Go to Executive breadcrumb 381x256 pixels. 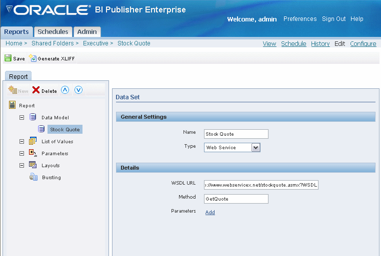pyautogui.click(x=95, y=43)
